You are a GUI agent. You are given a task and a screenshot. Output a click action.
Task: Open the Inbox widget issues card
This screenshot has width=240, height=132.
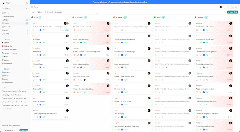(x=132, y=64)
